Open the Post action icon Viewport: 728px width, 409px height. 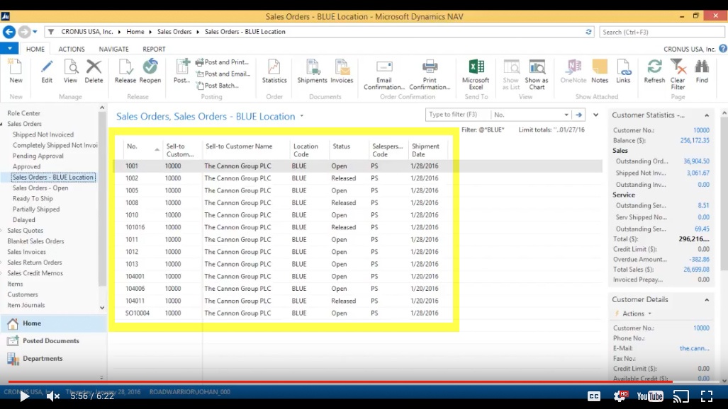tap(181, 71)
